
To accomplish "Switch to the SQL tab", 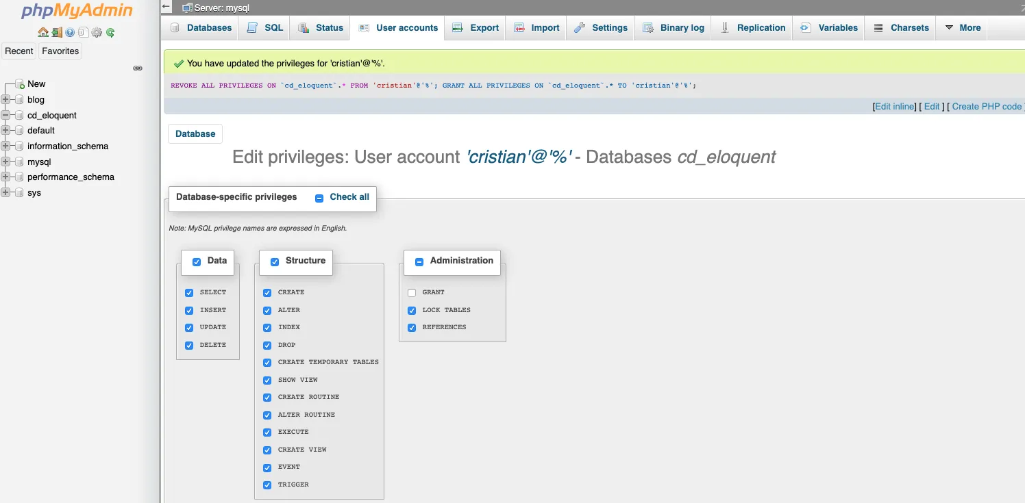I will tap(265, 28).
